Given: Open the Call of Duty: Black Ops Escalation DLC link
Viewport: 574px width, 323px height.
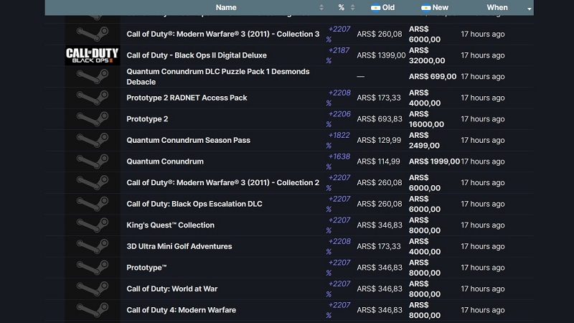Looking at the screenshot, I should coord(194,204).
